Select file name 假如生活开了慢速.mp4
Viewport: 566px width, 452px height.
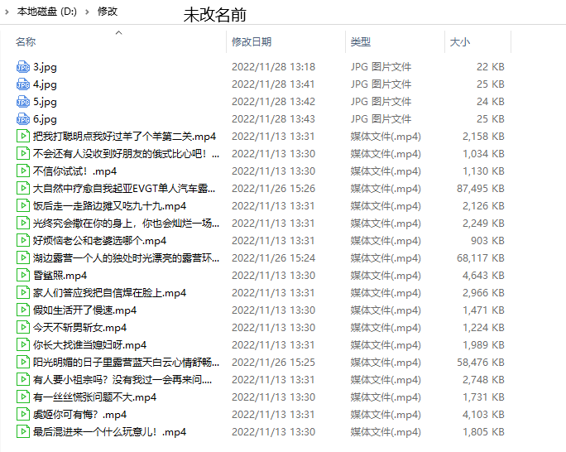click(85, 310)
